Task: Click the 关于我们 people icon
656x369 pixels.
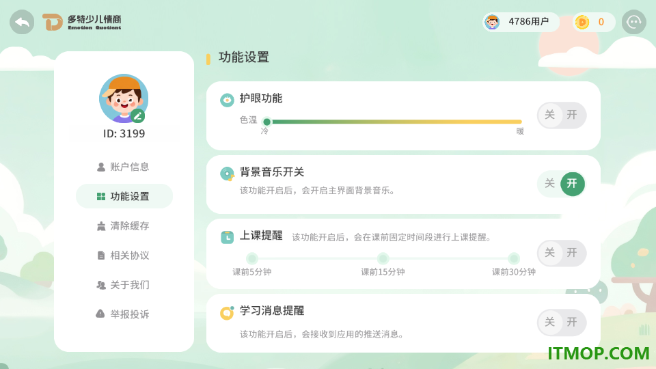Action: 101,285
